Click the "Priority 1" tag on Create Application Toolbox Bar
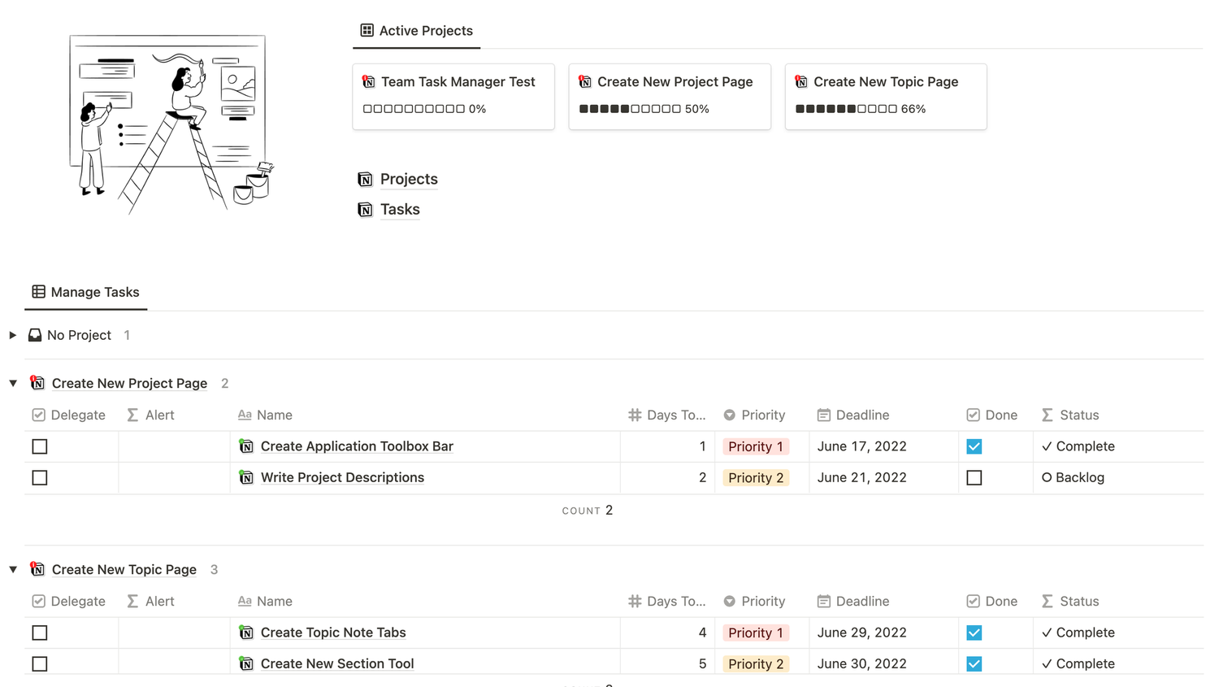 coord(755,446)
